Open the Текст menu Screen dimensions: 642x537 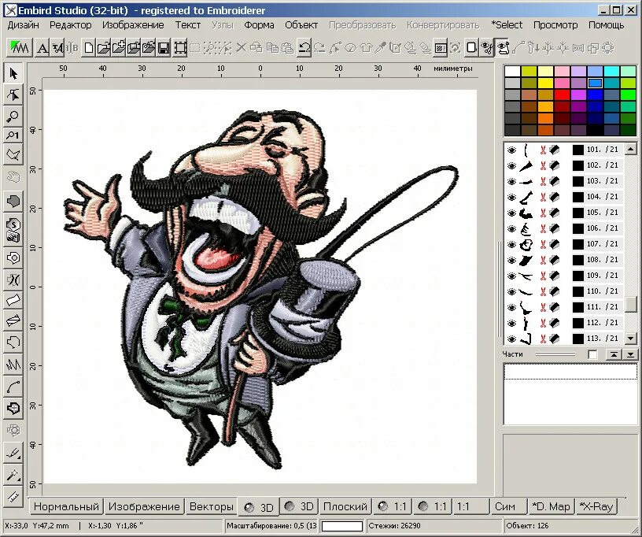pyautogui.click(x=188, y=25)
